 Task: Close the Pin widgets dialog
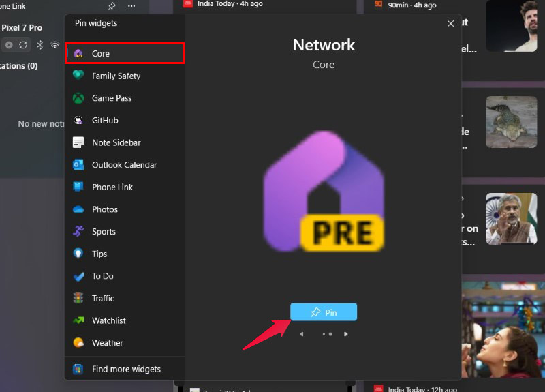tap(450, 23)
